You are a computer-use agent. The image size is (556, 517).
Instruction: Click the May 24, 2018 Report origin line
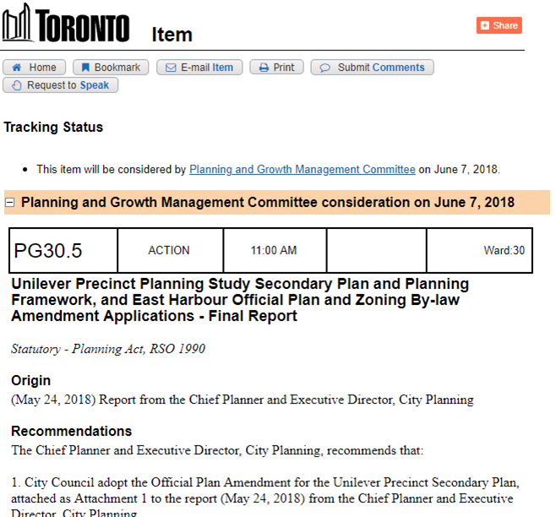coord(243,400)
